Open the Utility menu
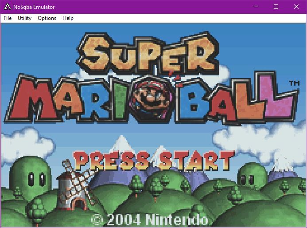The height and width of the screenshot is (228, 307). point(25,18)
